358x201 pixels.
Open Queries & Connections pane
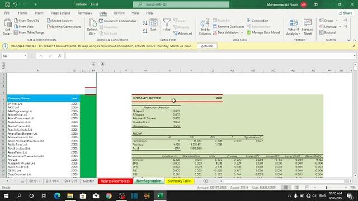pos(117,21)
